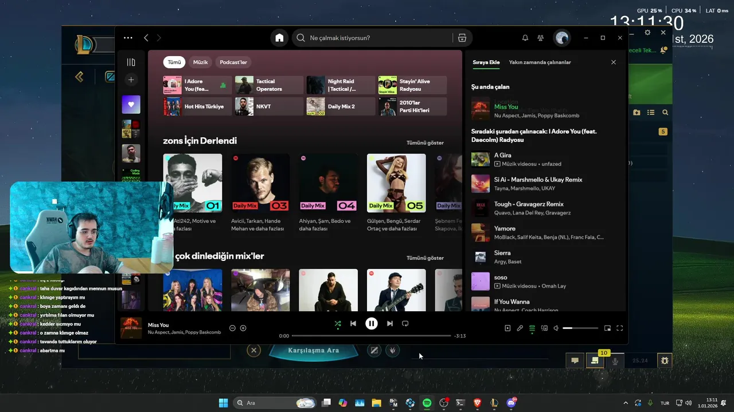
Task: Open Spotify notifications bell
Action: coord(525,38)
